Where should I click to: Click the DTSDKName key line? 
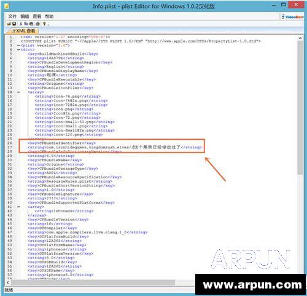(51, 271)
